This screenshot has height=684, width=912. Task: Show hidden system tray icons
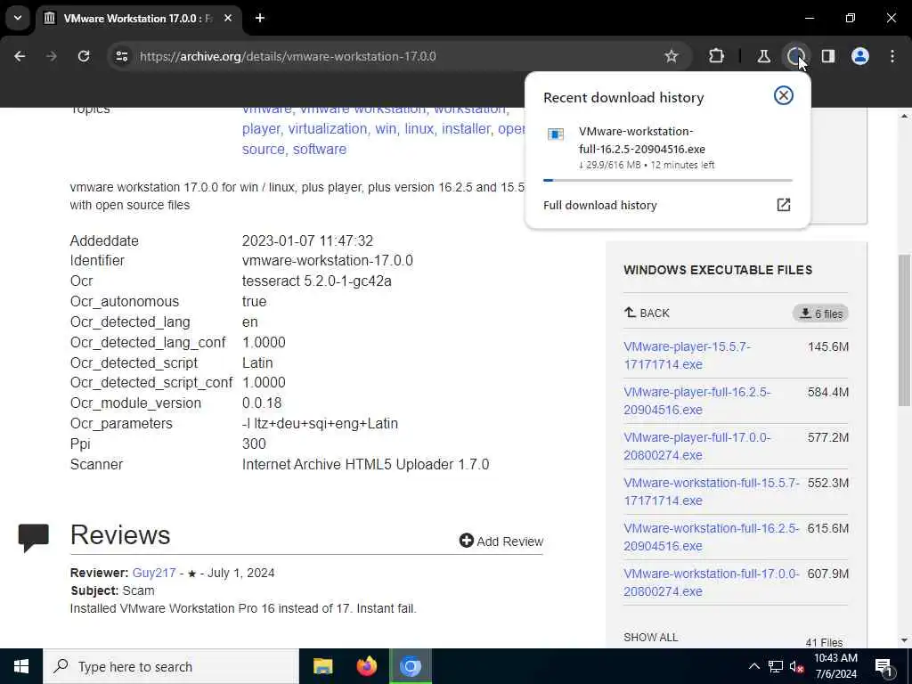tap(753, 666)
